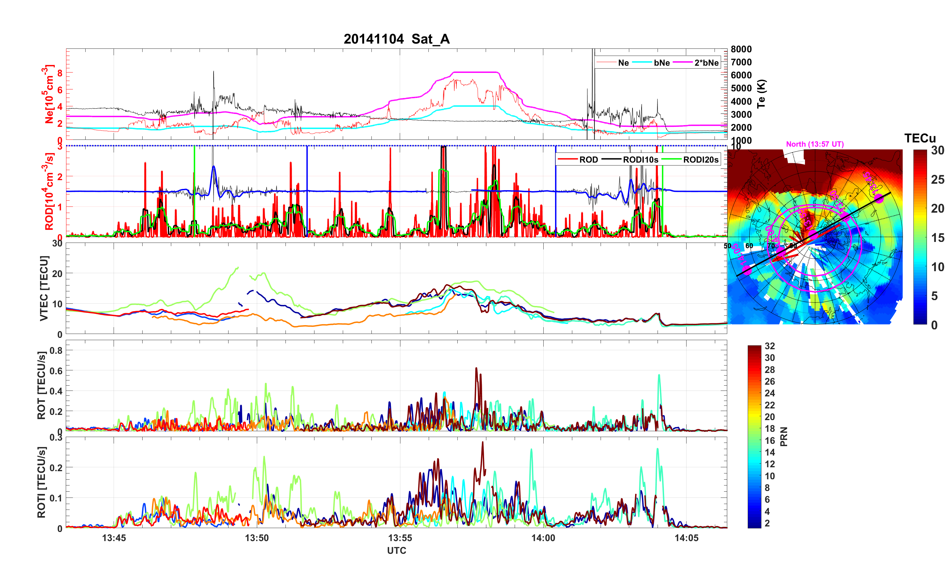Click the 14:00 tick label on time axis

pyautogui.click(x=543, y=538)
